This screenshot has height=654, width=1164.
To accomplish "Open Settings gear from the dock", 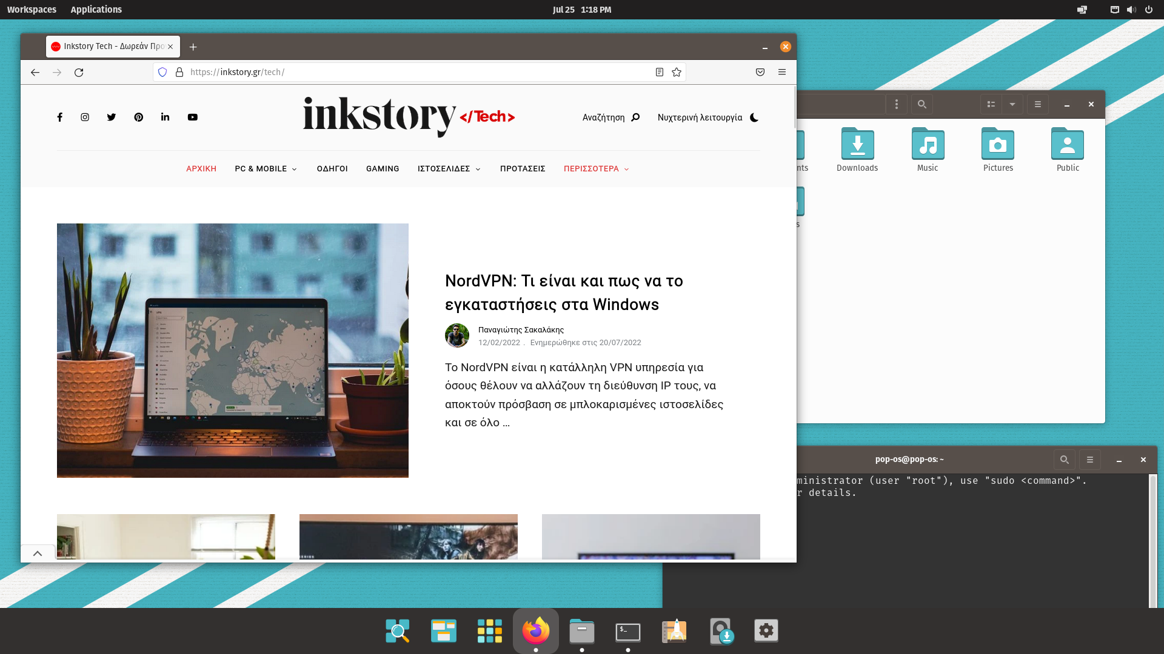I will click(x=766, y=630).
